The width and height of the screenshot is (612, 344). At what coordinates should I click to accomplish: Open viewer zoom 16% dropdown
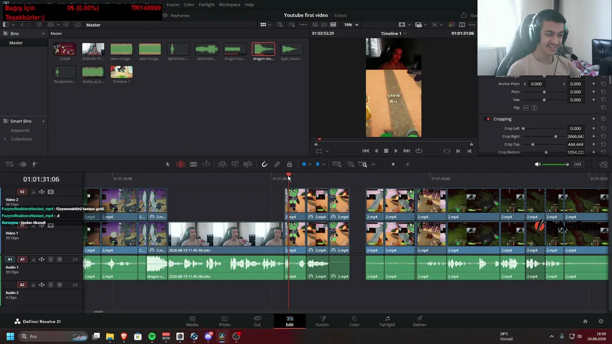(x=351, y=25)
